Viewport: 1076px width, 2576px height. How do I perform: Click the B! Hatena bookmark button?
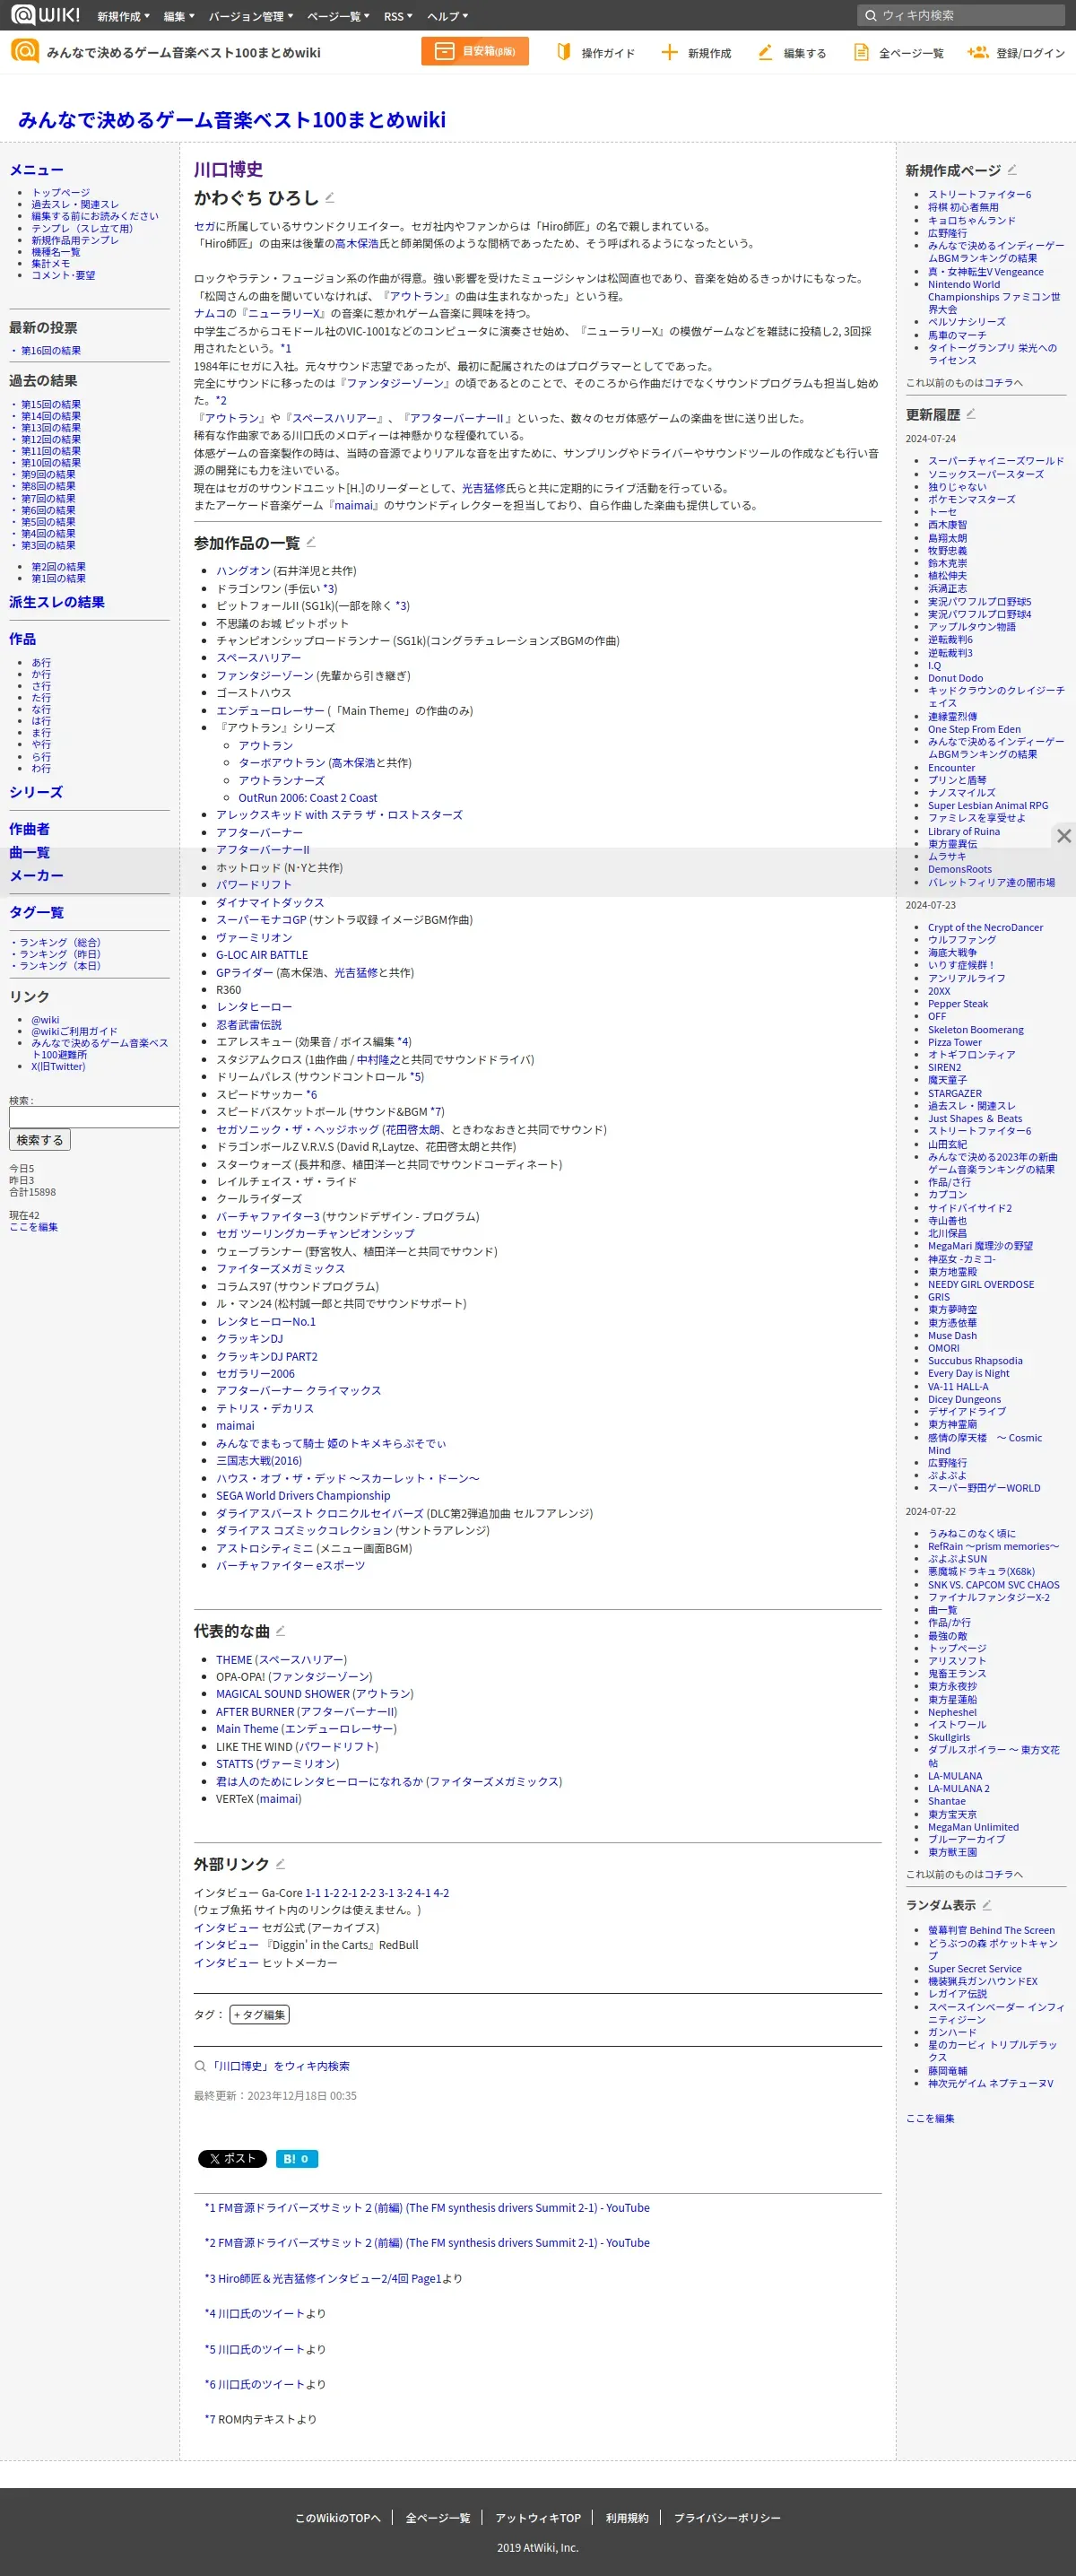pos(296,2159)
